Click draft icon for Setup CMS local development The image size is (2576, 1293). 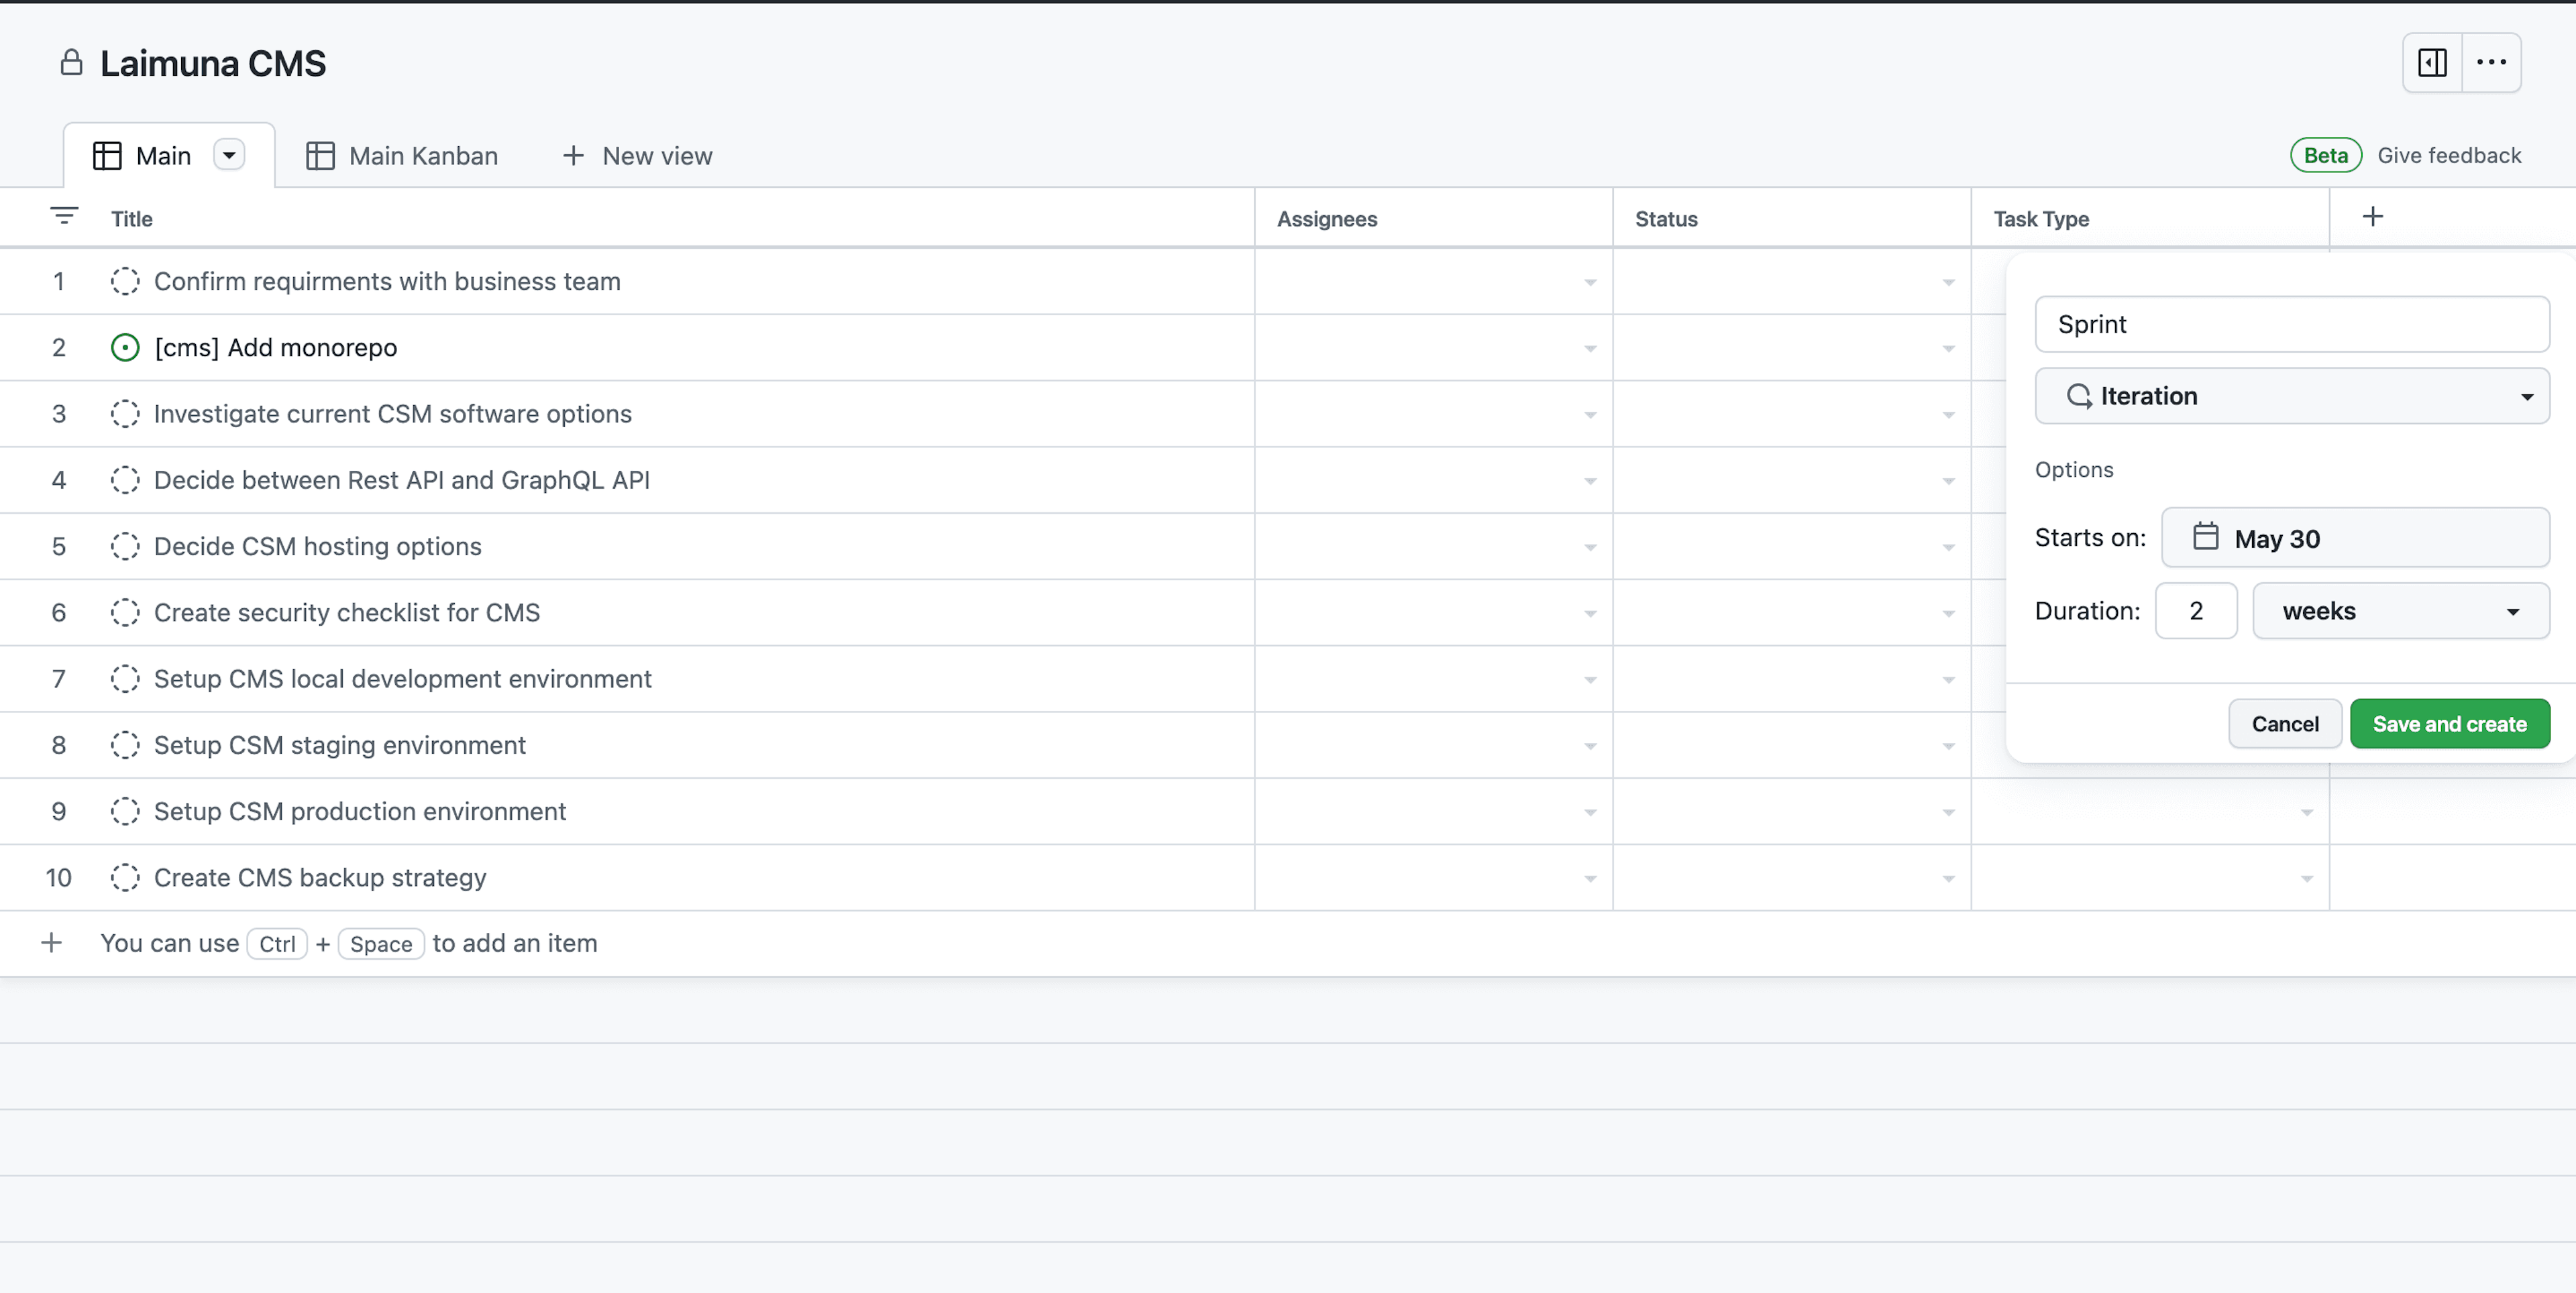pyautogui.click(x=125, y=678)
